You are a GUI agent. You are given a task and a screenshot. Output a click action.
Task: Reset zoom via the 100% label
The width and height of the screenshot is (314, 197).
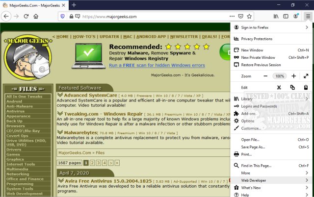click(x=280, y=76)
